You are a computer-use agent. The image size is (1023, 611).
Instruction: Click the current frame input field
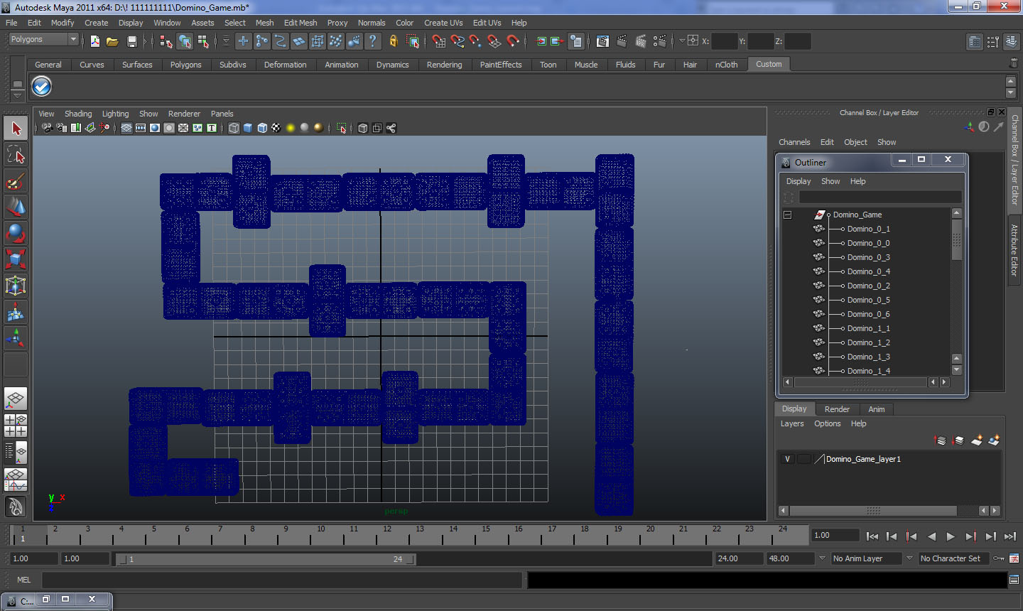coord(836,535)
